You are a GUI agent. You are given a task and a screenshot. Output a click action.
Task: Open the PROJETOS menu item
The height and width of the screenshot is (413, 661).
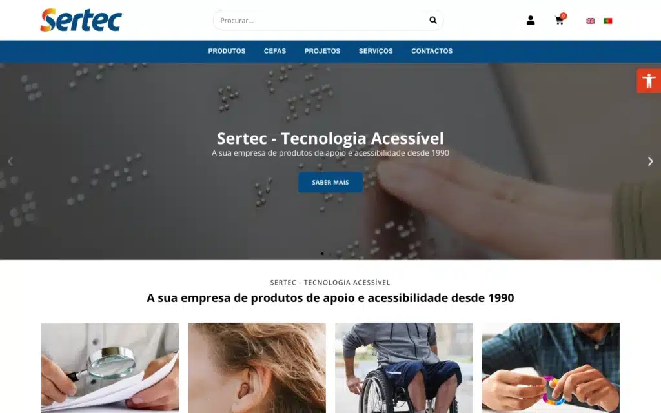pos(322,51)
